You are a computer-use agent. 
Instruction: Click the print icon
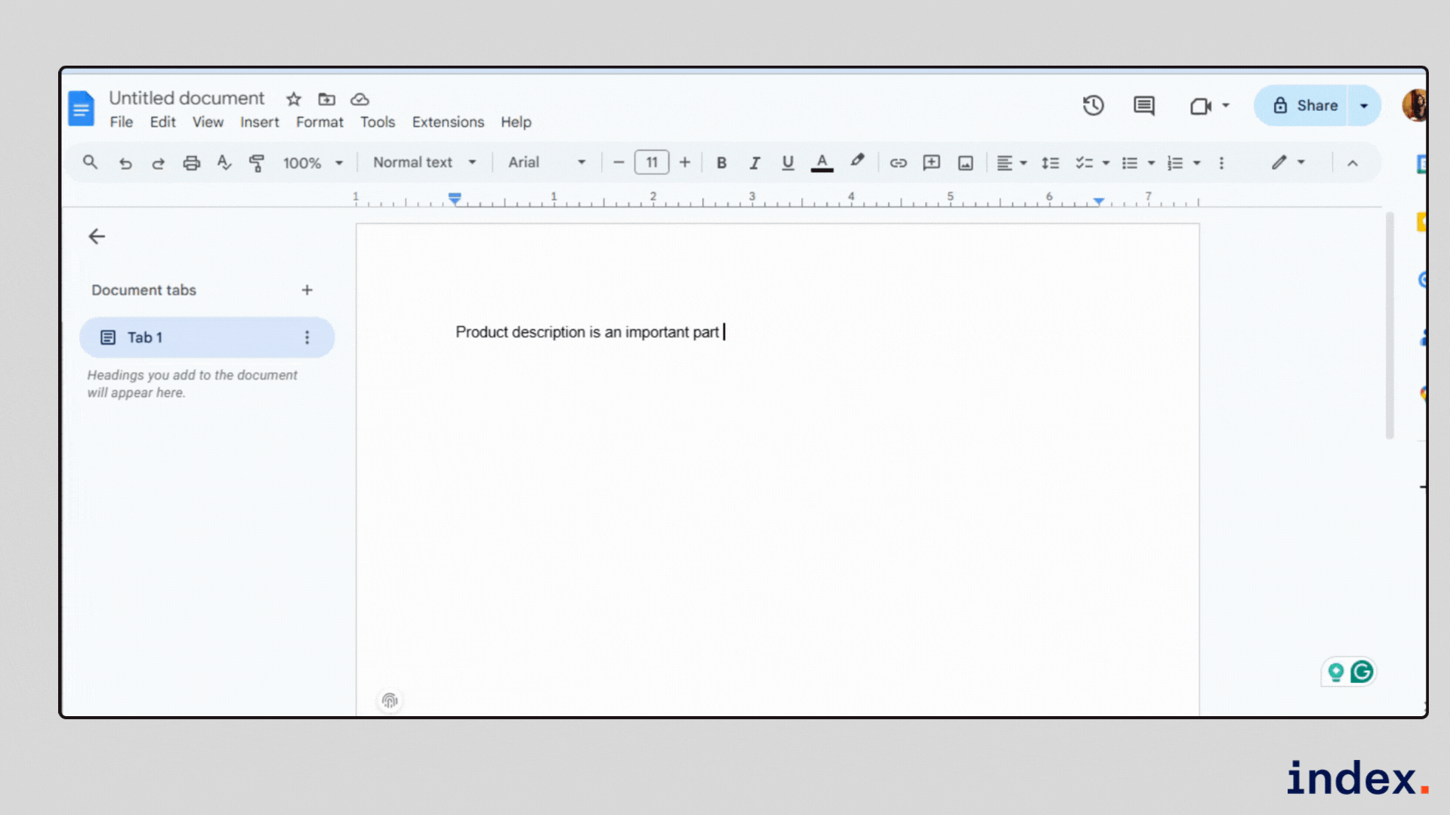(x=192, y=163)
